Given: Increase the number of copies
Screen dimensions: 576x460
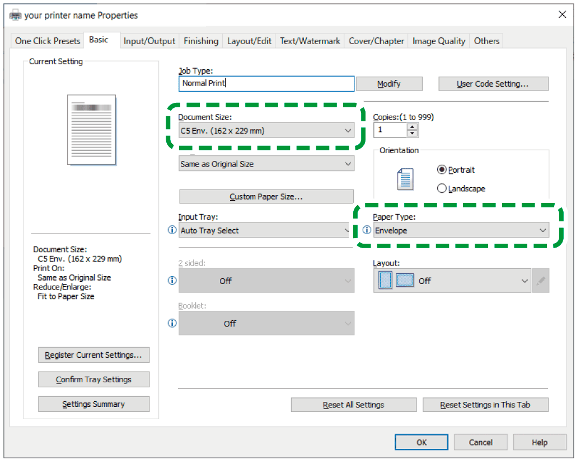Looking at the screenshot, I should tap(413, 127).
